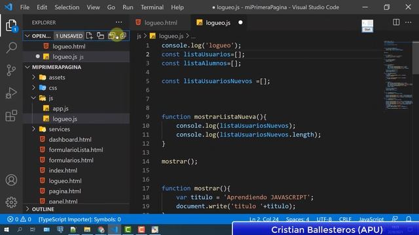Open File Explorer from taskbar
This screenshot has width=419, height=235.
87,229
